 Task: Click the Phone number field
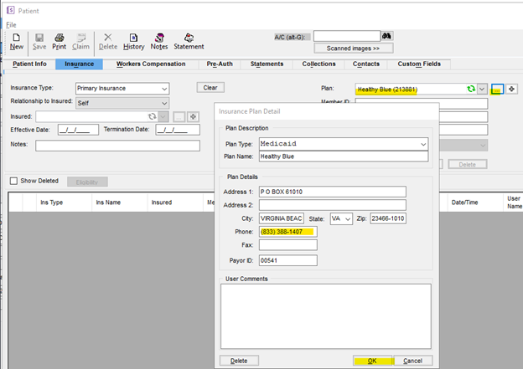pyautogui.click(x=287, y=232)
